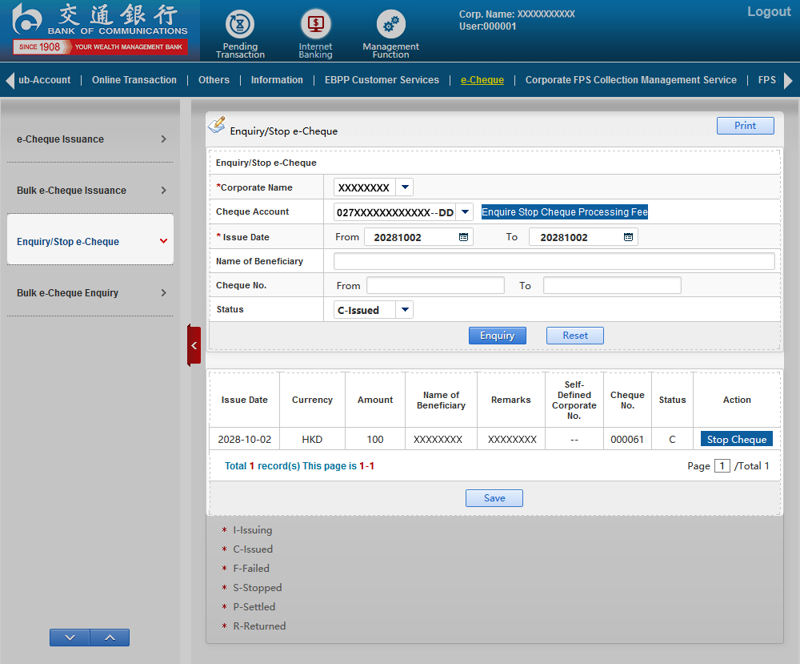Open Pending Transaction icon
The image size is (800, 664).
point(240,24)
